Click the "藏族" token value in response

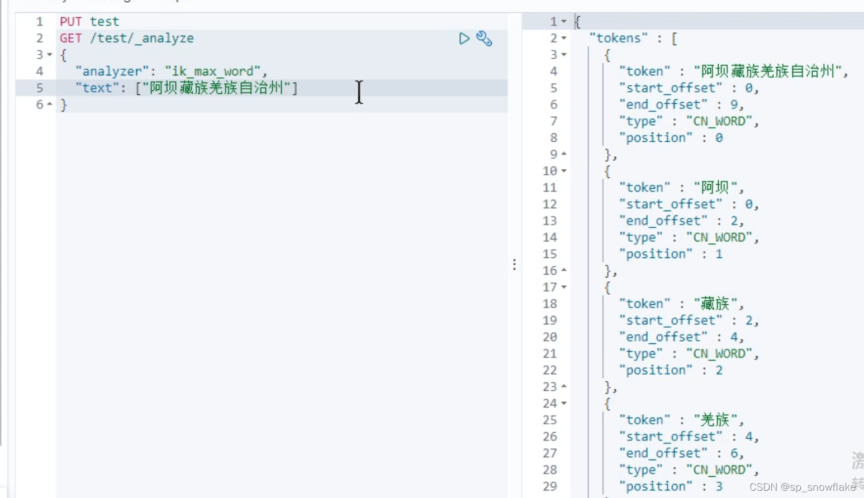click(x=715, y=304)
